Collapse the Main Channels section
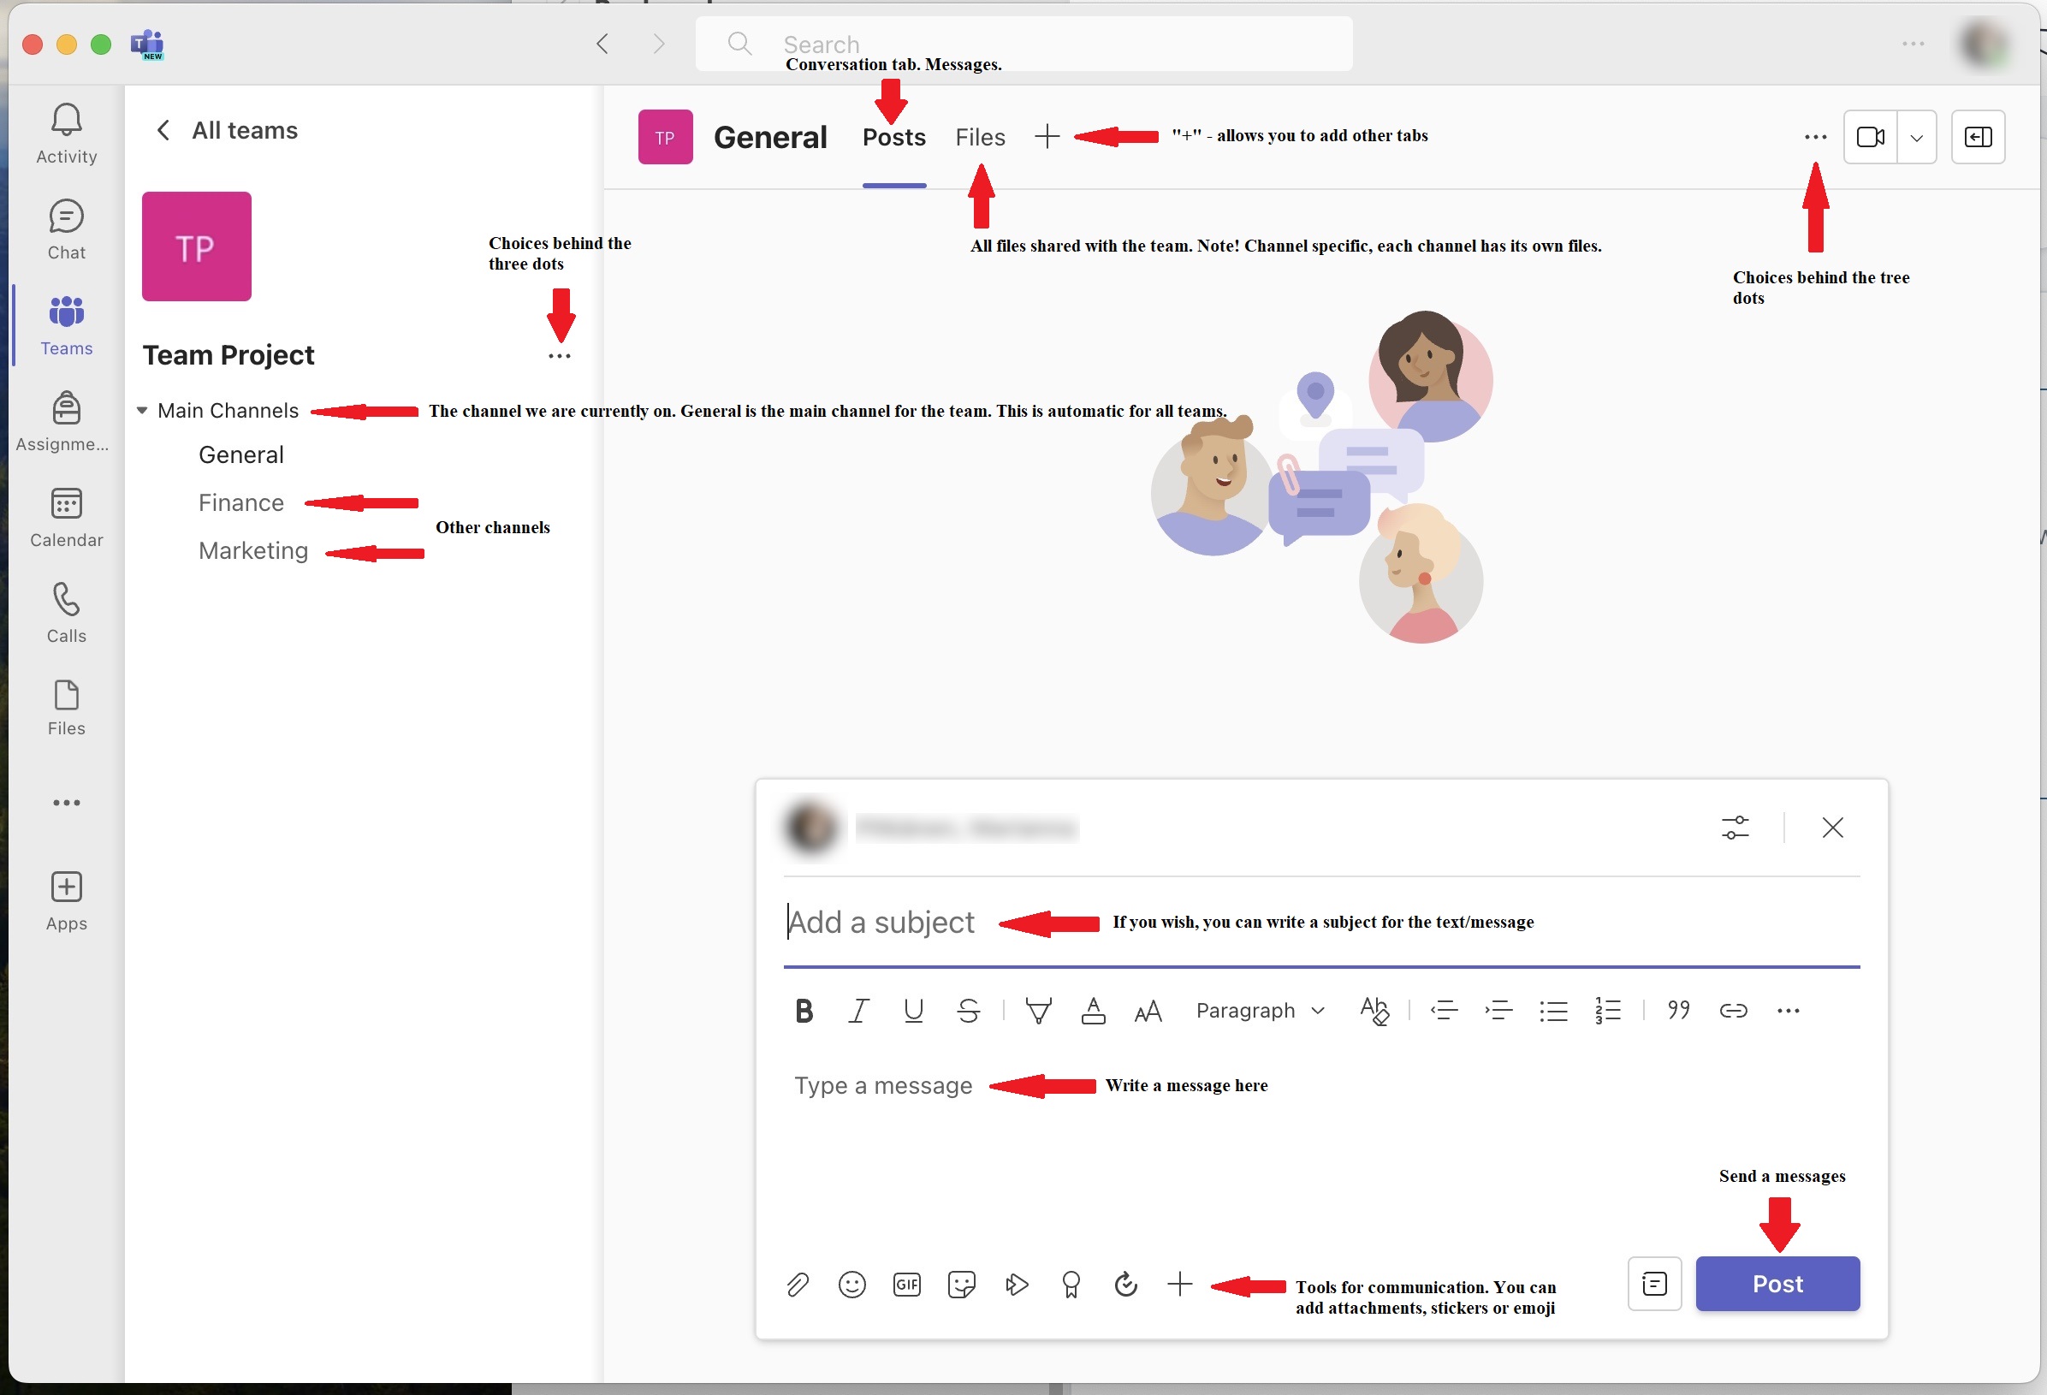 point(142,411)
